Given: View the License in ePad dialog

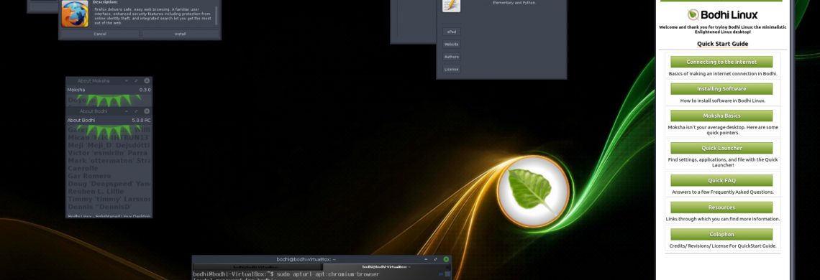Looking at the screenshot, I should tap(451, 70).
